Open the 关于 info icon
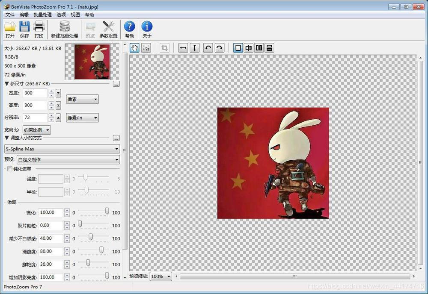428x294 pixels. point(147,29)
